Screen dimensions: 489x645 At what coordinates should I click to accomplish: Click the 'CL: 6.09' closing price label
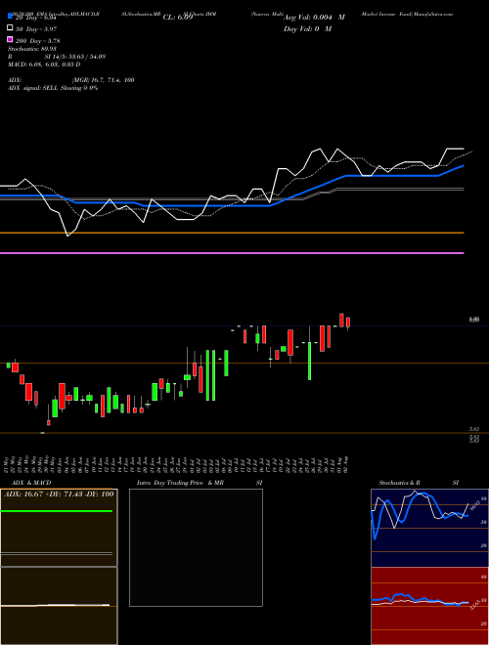(x=178, y=18)
